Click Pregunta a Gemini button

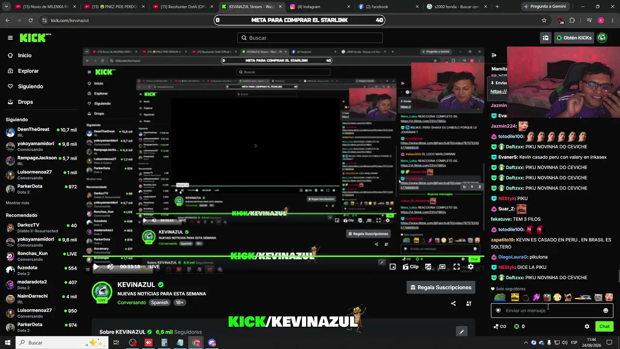click(x=544, y=7)
